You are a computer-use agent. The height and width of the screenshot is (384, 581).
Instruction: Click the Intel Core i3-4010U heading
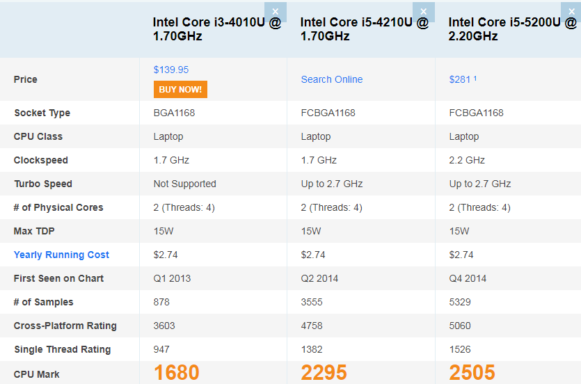point(217,29)
